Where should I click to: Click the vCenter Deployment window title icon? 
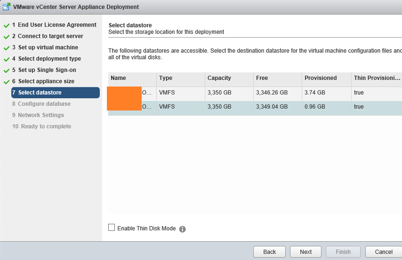click(x=7, y=7)
